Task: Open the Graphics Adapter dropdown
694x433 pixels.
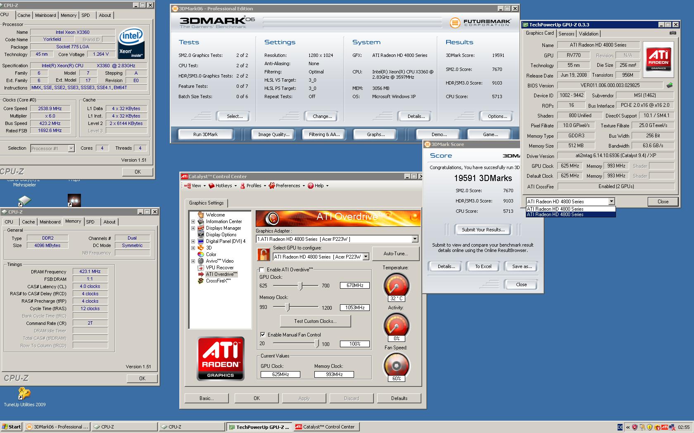Action: pyautogui.click(x=415, y=239)
